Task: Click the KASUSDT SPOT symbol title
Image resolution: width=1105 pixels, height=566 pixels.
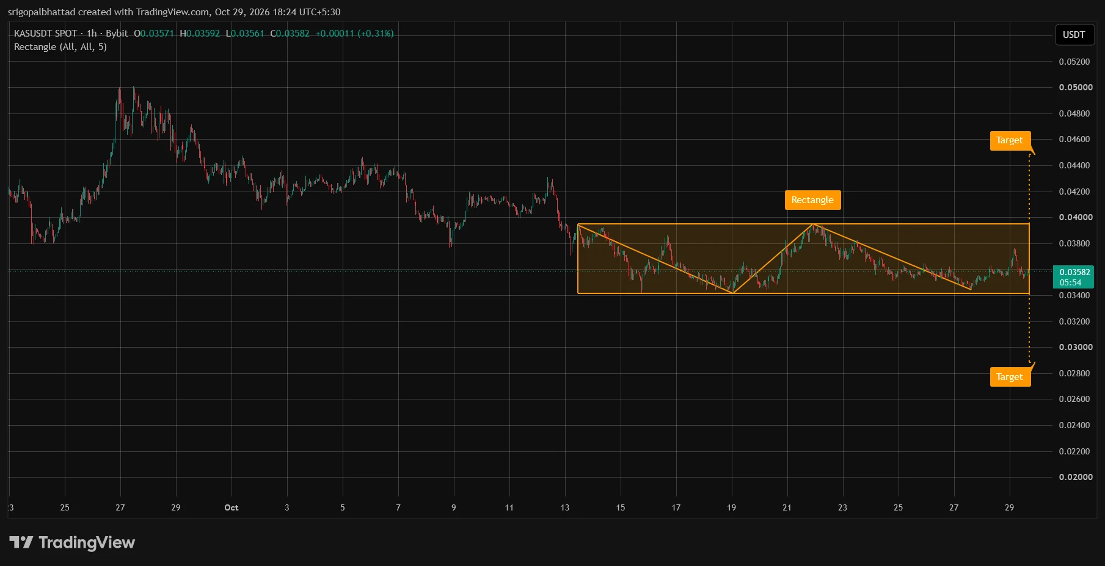Action: pos(45,34)
